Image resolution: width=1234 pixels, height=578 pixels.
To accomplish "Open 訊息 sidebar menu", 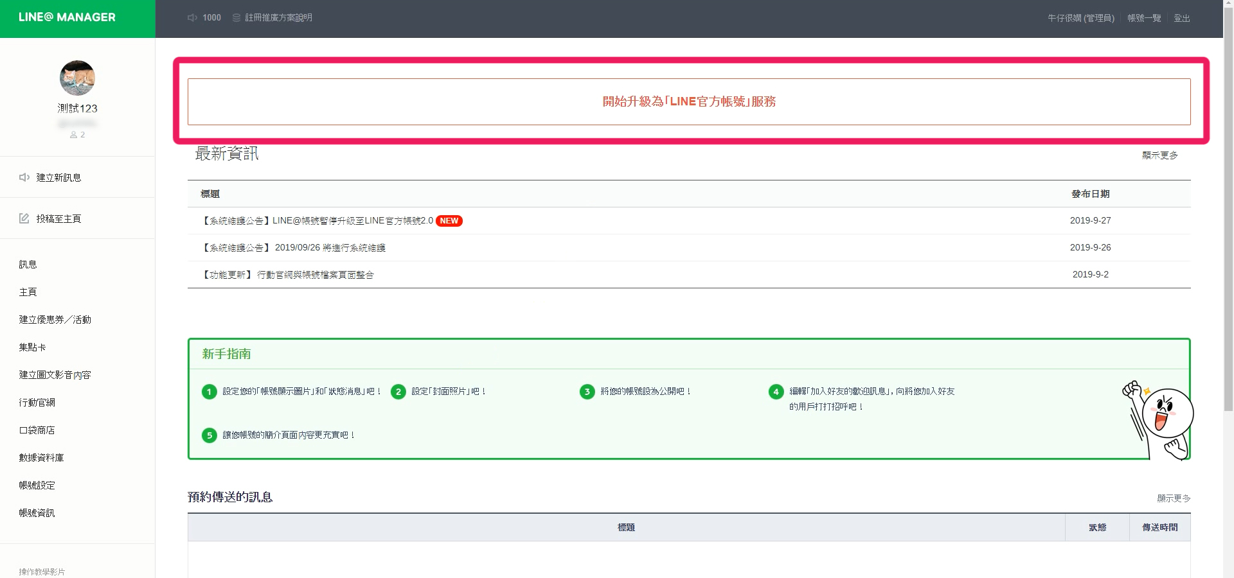I will 28,264.
